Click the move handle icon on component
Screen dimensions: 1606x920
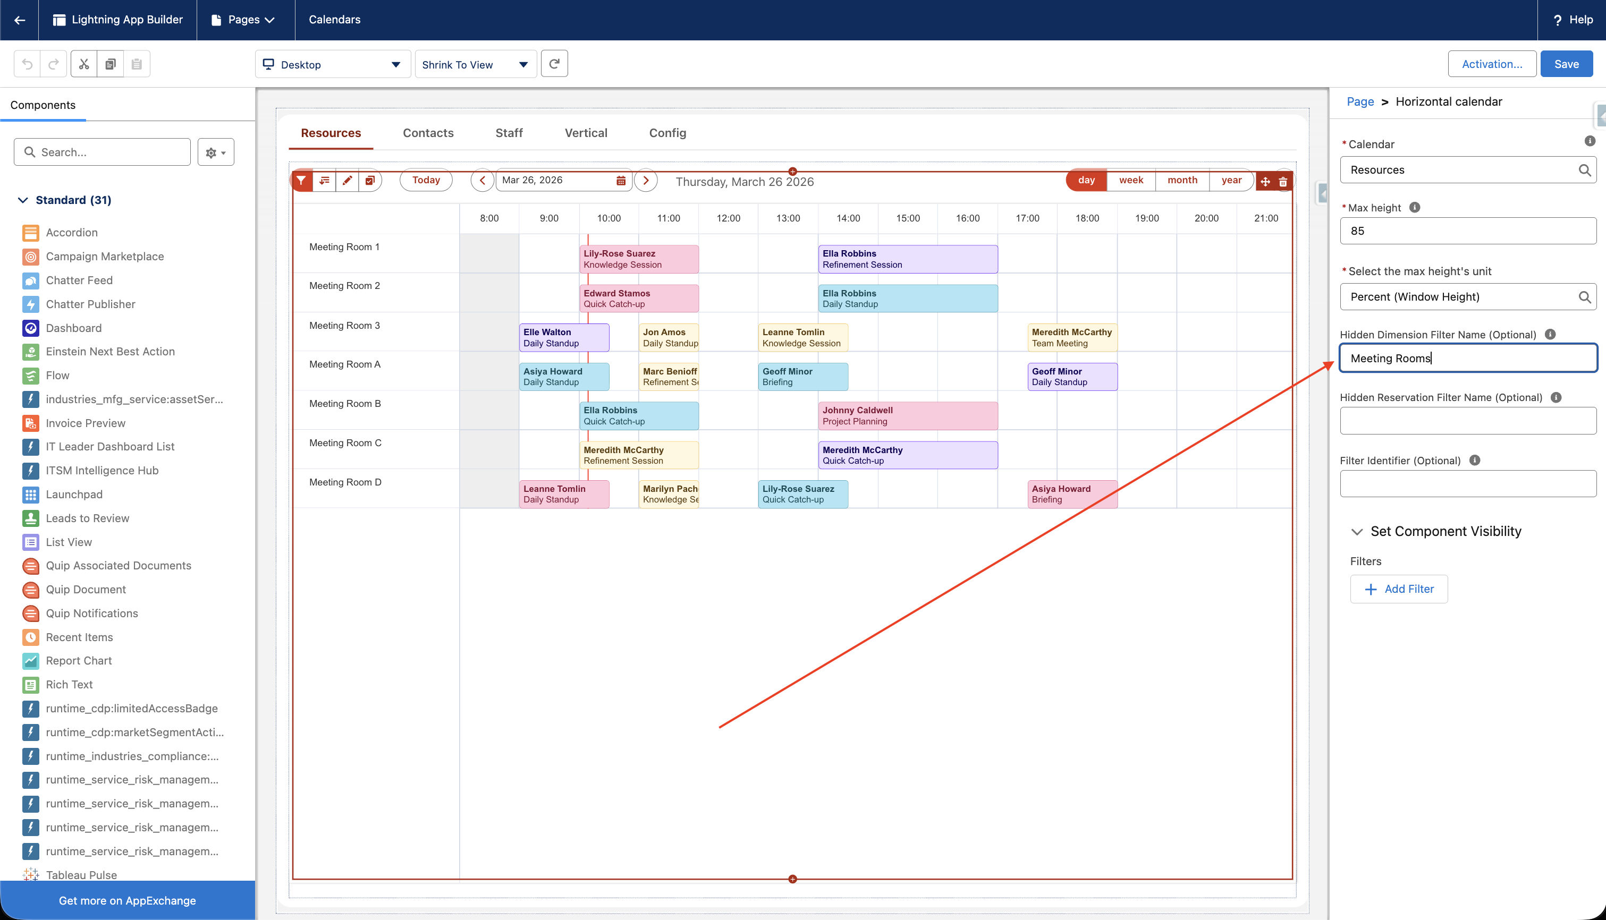click(x=1265, y=182)
